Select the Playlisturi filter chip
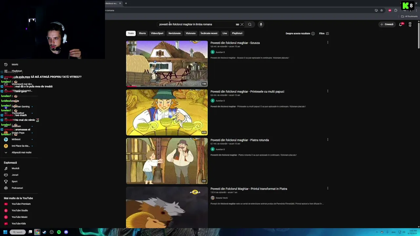 237,33
